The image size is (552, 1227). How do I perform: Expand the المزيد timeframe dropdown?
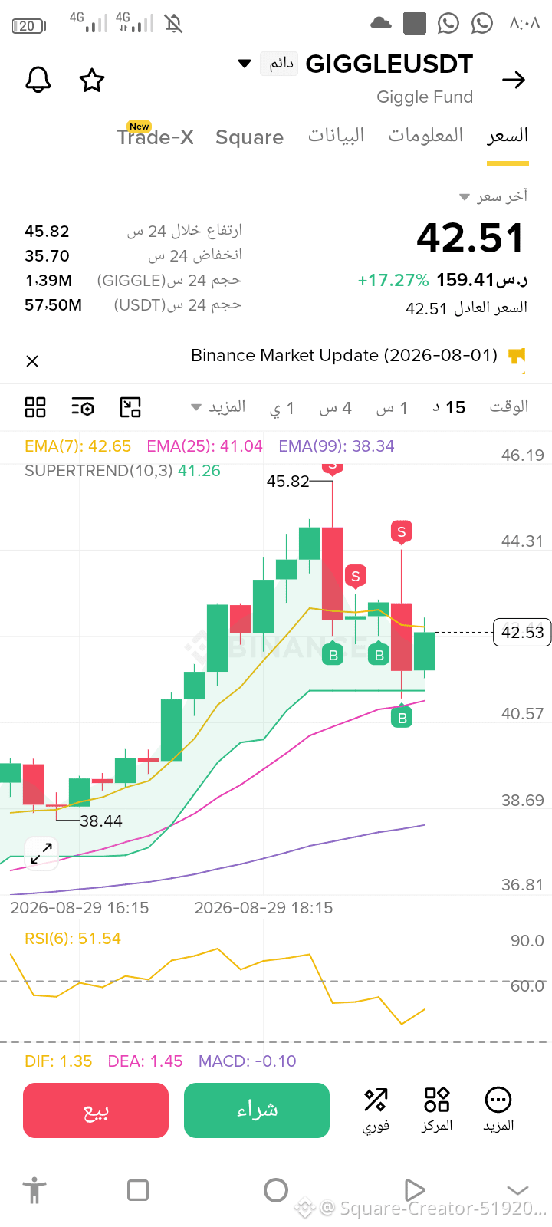pyautogui.click(x=219, y=406)
